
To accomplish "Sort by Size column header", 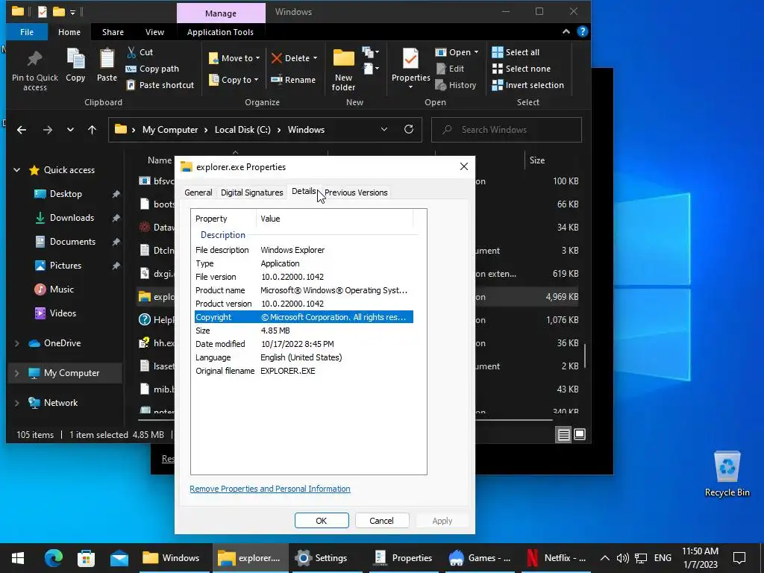I will [x=537, y=160].
